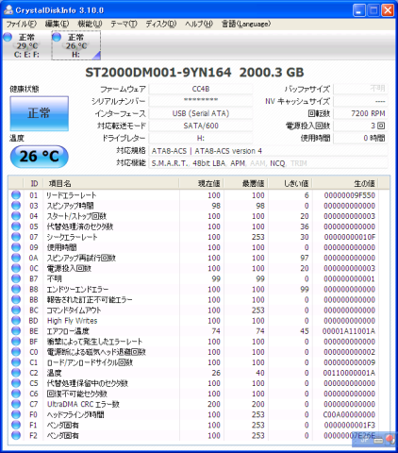The height and width of the screenshot is (453, 398).
Task: Click raw value 0000000001F3
Action: [350, 425]
